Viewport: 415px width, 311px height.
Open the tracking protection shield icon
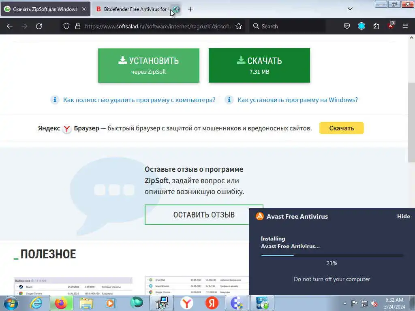66,26
